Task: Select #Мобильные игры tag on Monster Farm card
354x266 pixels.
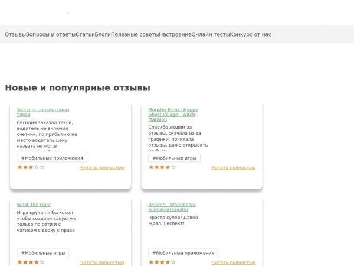Action: [x=174, y=158]
